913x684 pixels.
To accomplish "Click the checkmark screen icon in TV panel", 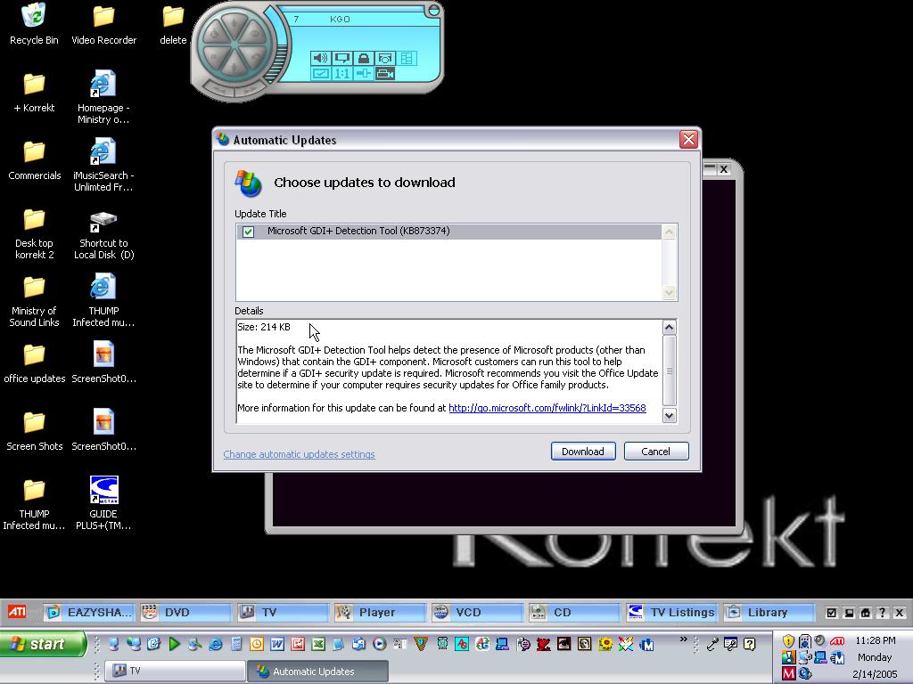I will coord(320,74).
